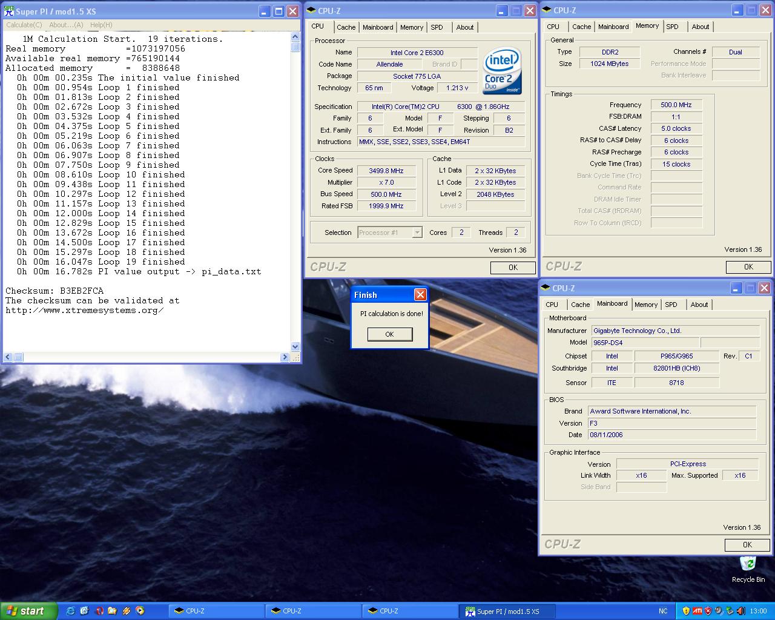Switch to CPU tab in the Mainboard-tab CPU-Z window
This screenshot has height=620, width=775.
[x=552, y=305]
